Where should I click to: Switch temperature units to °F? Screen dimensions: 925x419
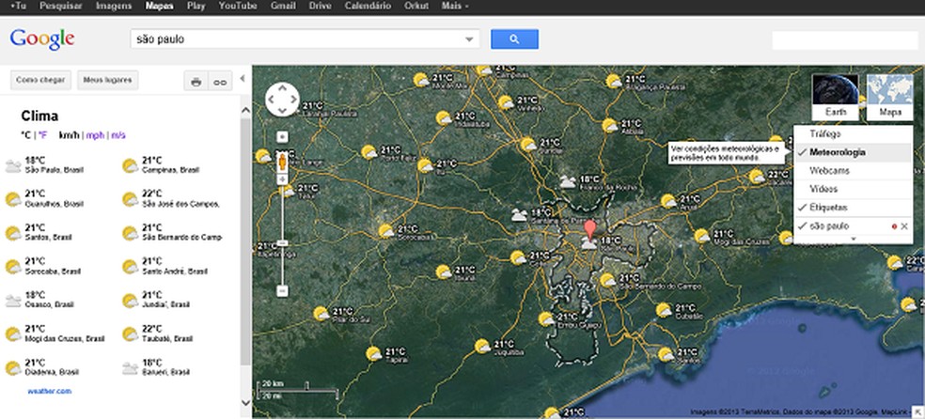tap(42, 135)
